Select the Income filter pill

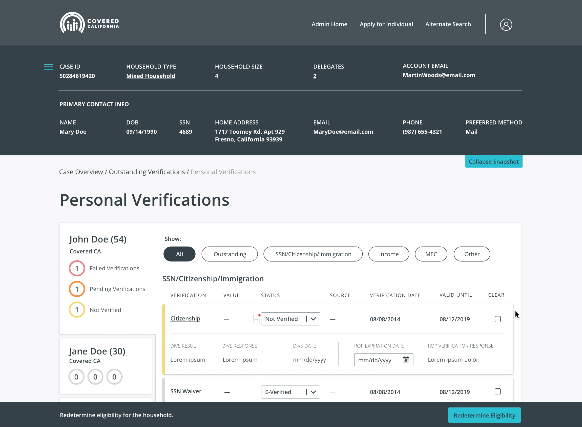click(388, 254)
